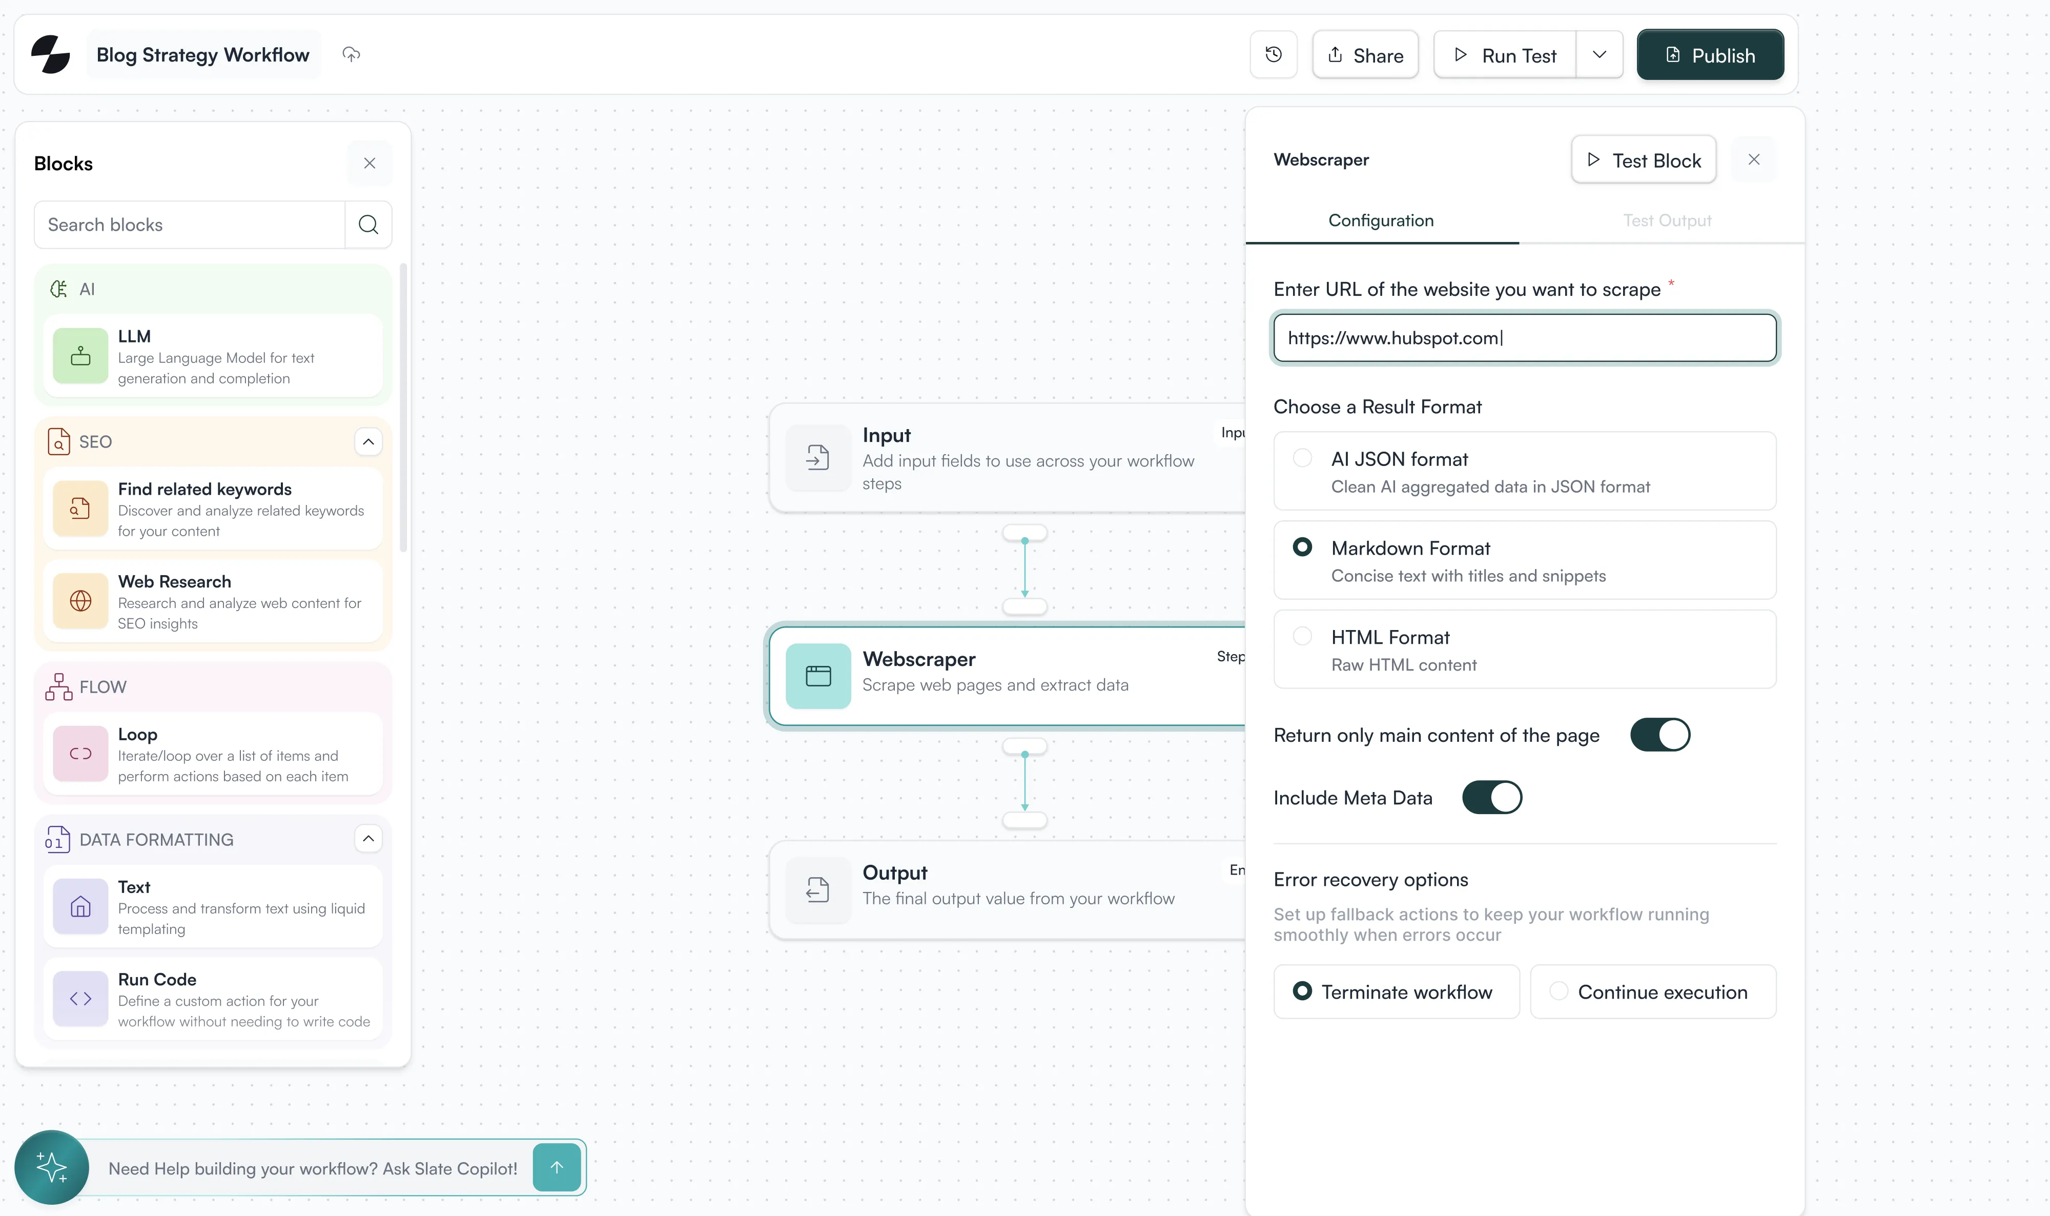Click the search magnifier icon in Blocks

(x=368, y=225)
